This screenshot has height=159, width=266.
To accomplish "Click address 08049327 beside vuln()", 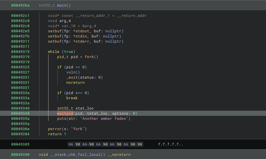I will coord(20,72).
